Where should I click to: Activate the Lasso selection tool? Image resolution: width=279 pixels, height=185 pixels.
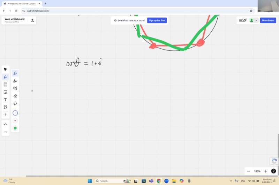(15, 103)
